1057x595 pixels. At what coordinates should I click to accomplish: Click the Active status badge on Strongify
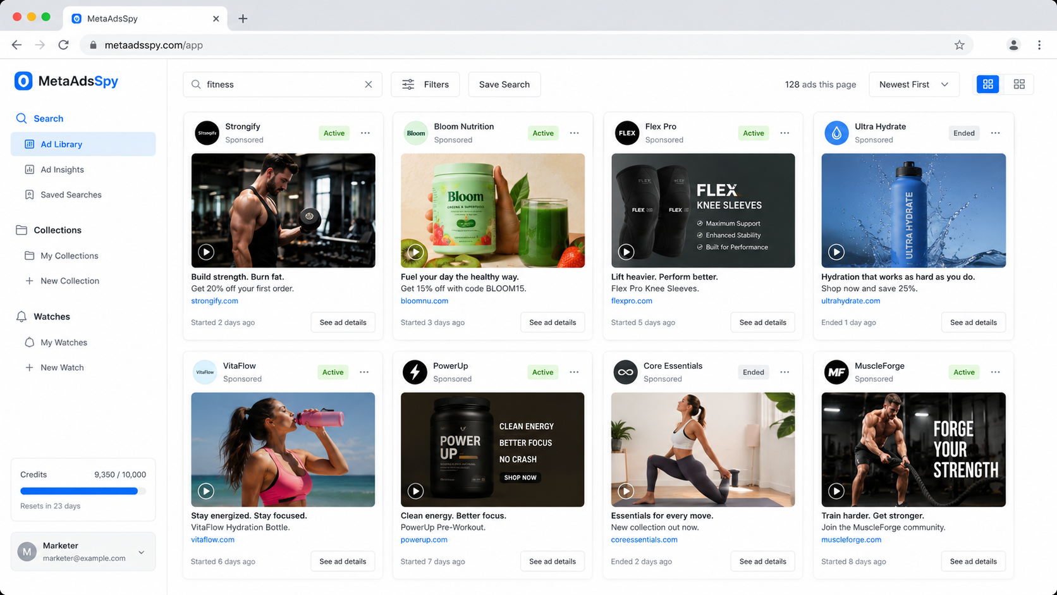coord(334,133)
